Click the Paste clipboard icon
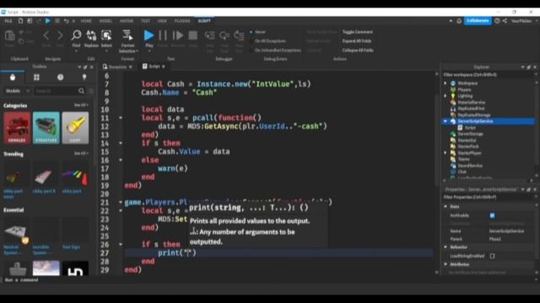The image size is (540, 303). [9, 35]
